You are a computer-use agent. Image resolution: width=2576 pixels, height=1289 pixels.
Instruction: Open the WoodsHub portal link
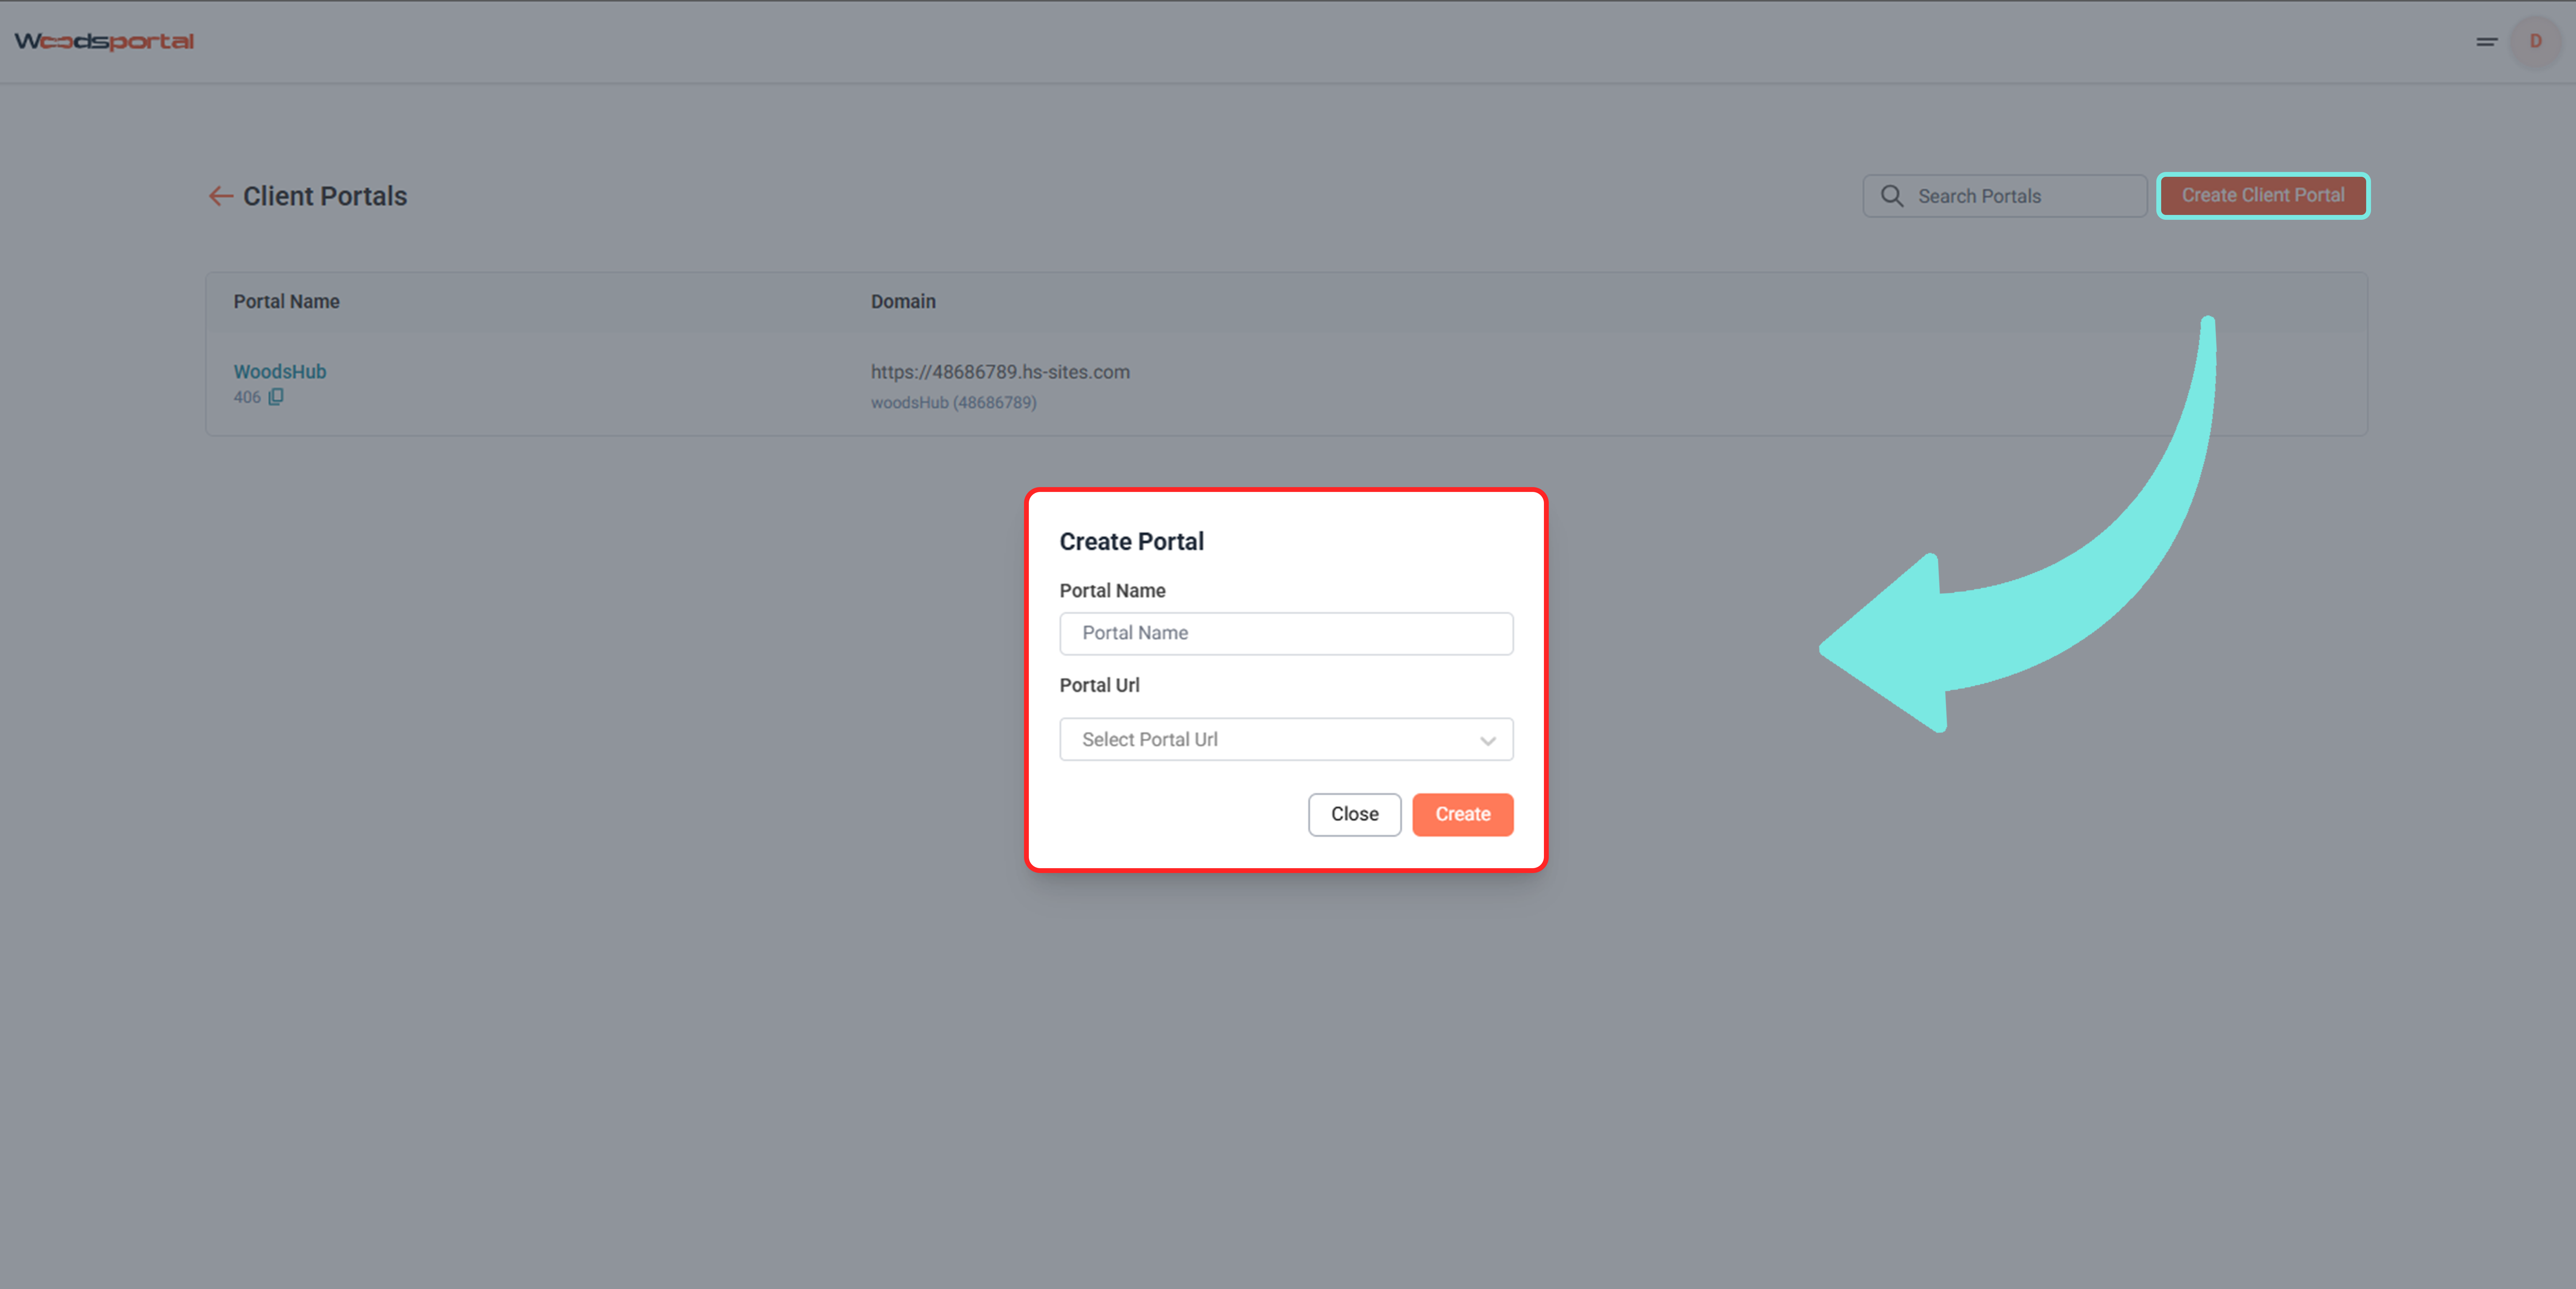click(x=280, y=372)
